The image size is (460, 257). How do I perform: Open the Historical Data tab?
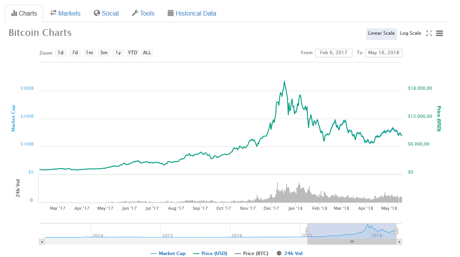[x=192, y=14]
